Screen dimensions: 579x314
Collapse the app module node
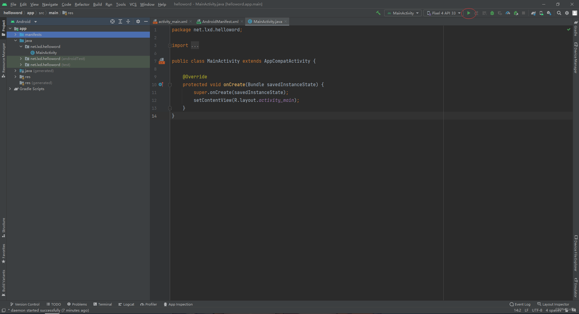point(10,29)
